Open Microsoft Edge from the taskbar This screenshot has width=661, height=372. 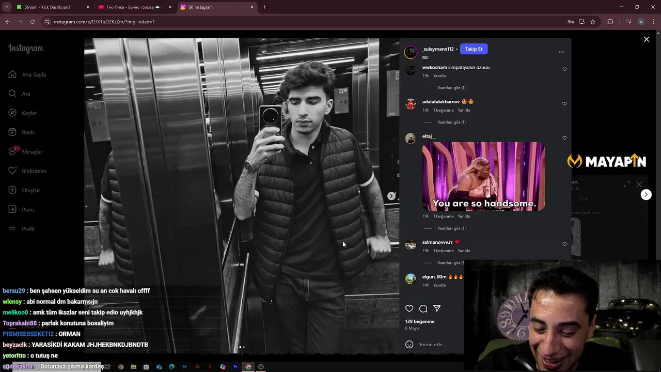tap(171, 367)
